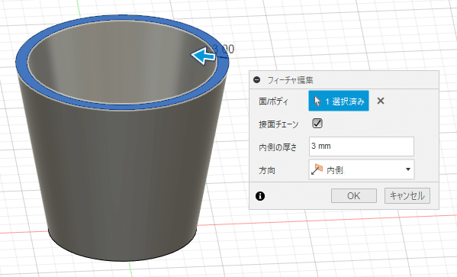Click the キャンセル button
457x277 pixels.
tap(407, 195)
